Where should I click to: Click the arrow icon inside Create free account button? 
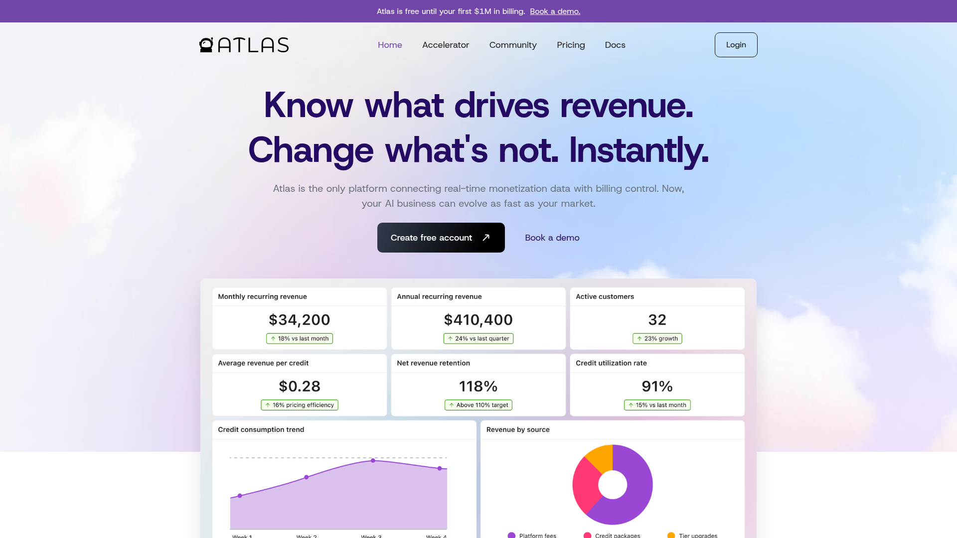click(485, 238)
